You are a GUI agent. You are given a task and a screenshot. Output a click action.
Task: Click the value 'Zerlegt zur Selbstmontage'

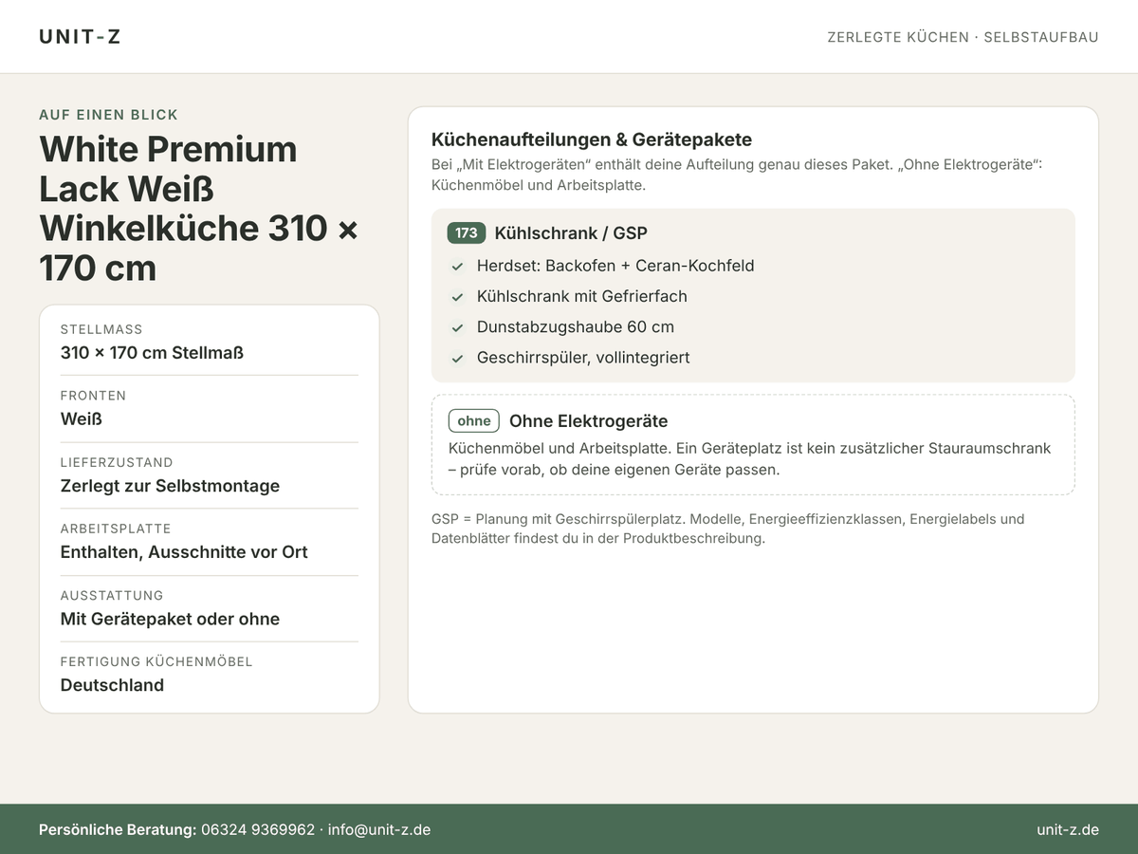point(171,486)
